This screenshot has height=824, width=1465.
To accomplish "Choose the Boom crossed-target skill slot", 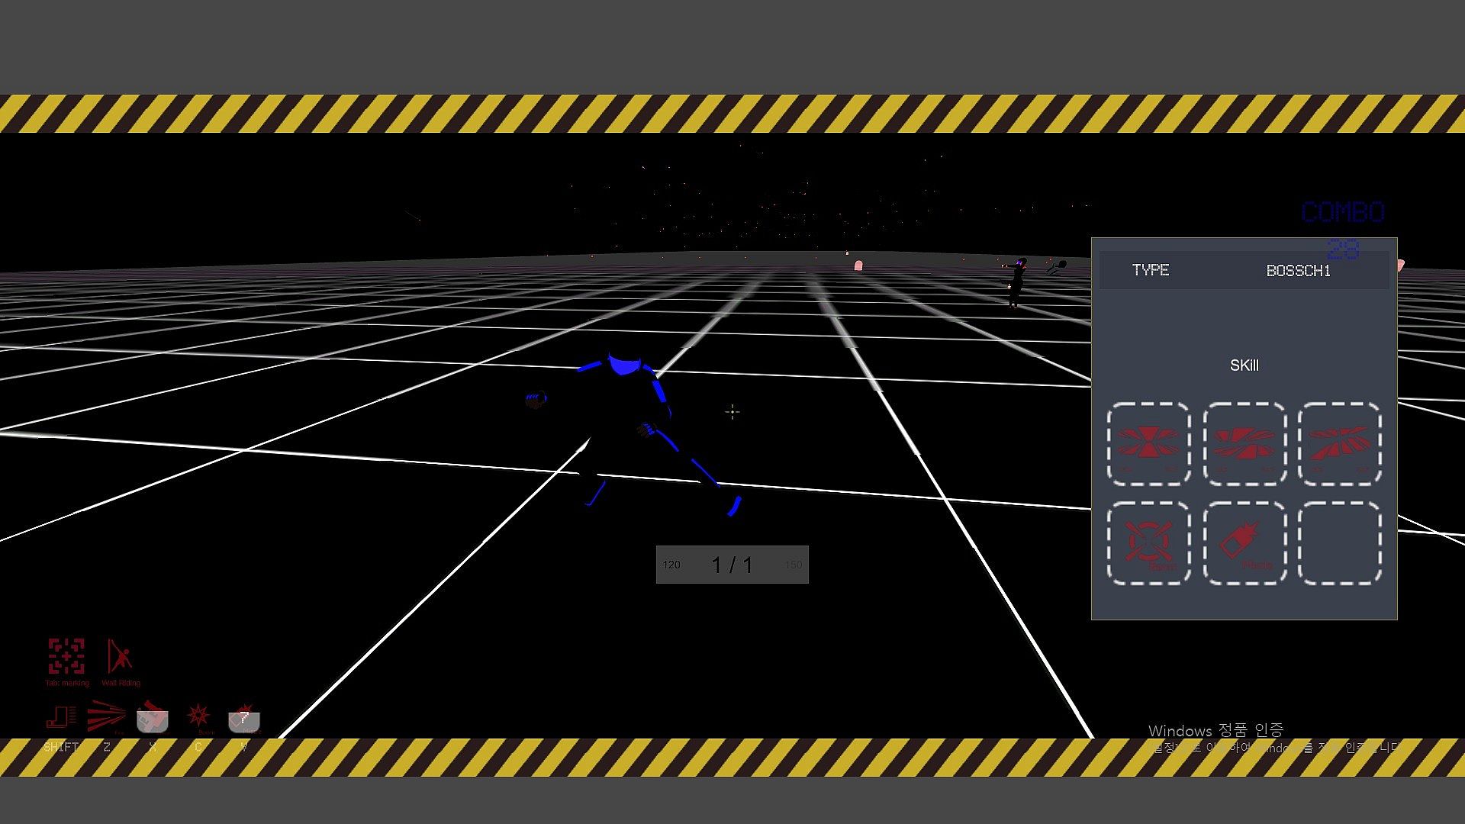I will (1148, 542).
